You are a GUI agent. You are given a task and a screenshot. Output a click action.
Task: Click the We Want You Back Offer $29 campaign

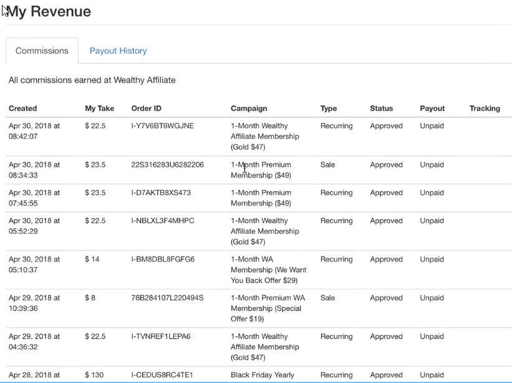(x=268, y=270)
